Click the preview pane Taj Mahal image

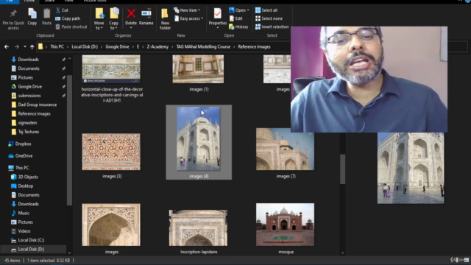[411, 168]
